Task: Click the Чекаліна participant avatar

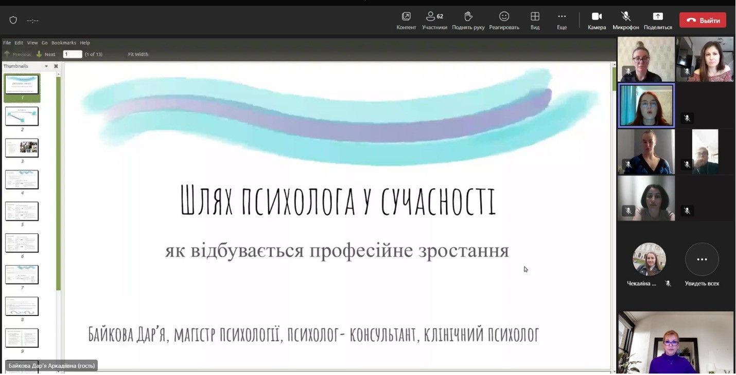Action: 649,259
